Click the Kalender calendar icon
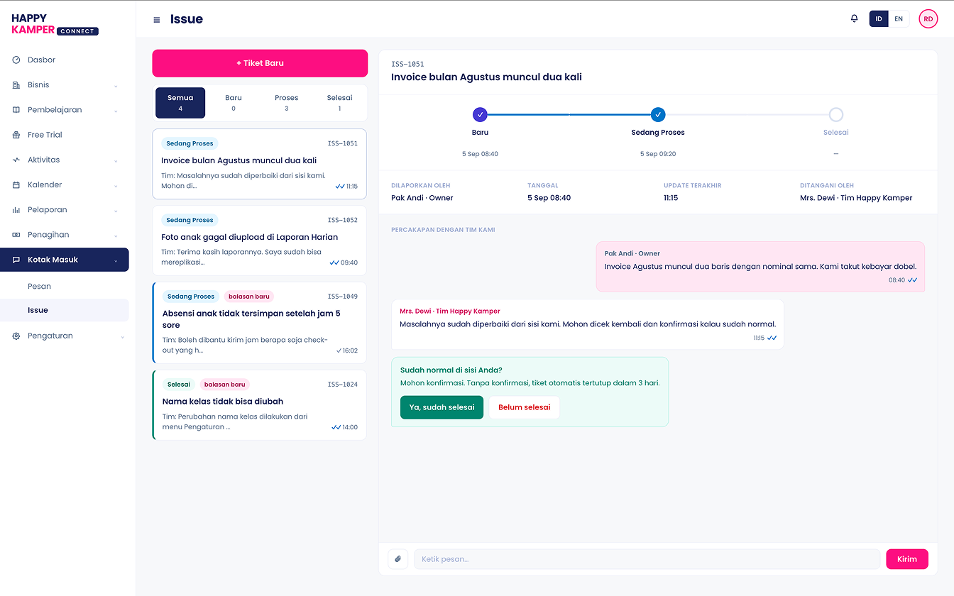The height and width of the screenshot is (596, 954). [16, 185]
